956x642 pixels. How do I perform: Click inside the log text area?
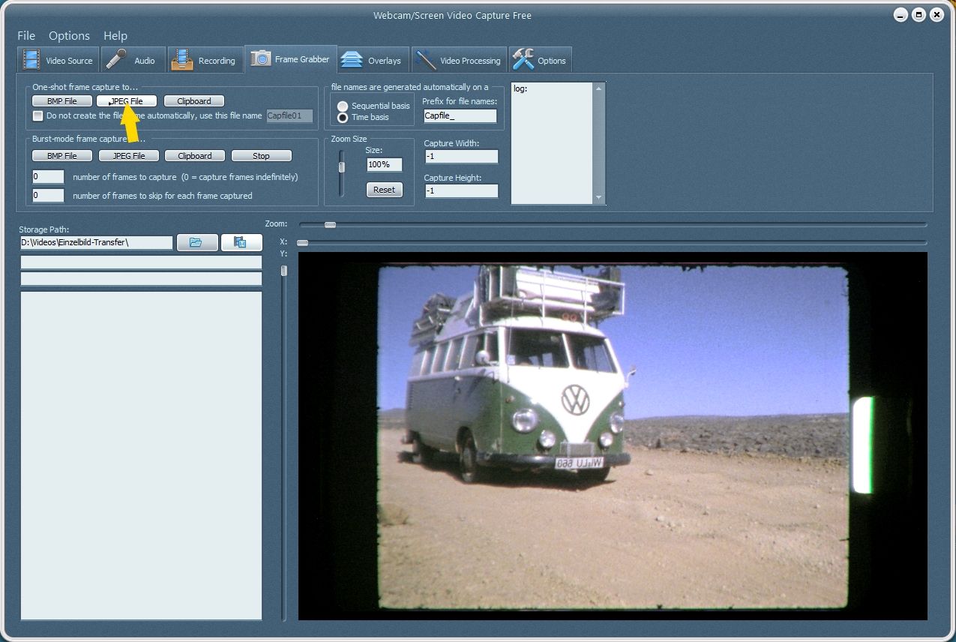click(x=553, y=142)
